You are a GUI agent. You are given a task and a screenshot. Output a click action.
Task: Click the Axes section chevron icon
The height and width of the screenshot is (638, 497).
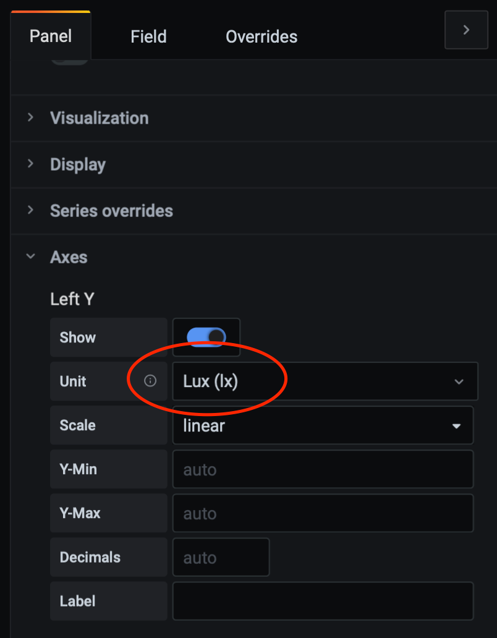click(x=31, y=257)
